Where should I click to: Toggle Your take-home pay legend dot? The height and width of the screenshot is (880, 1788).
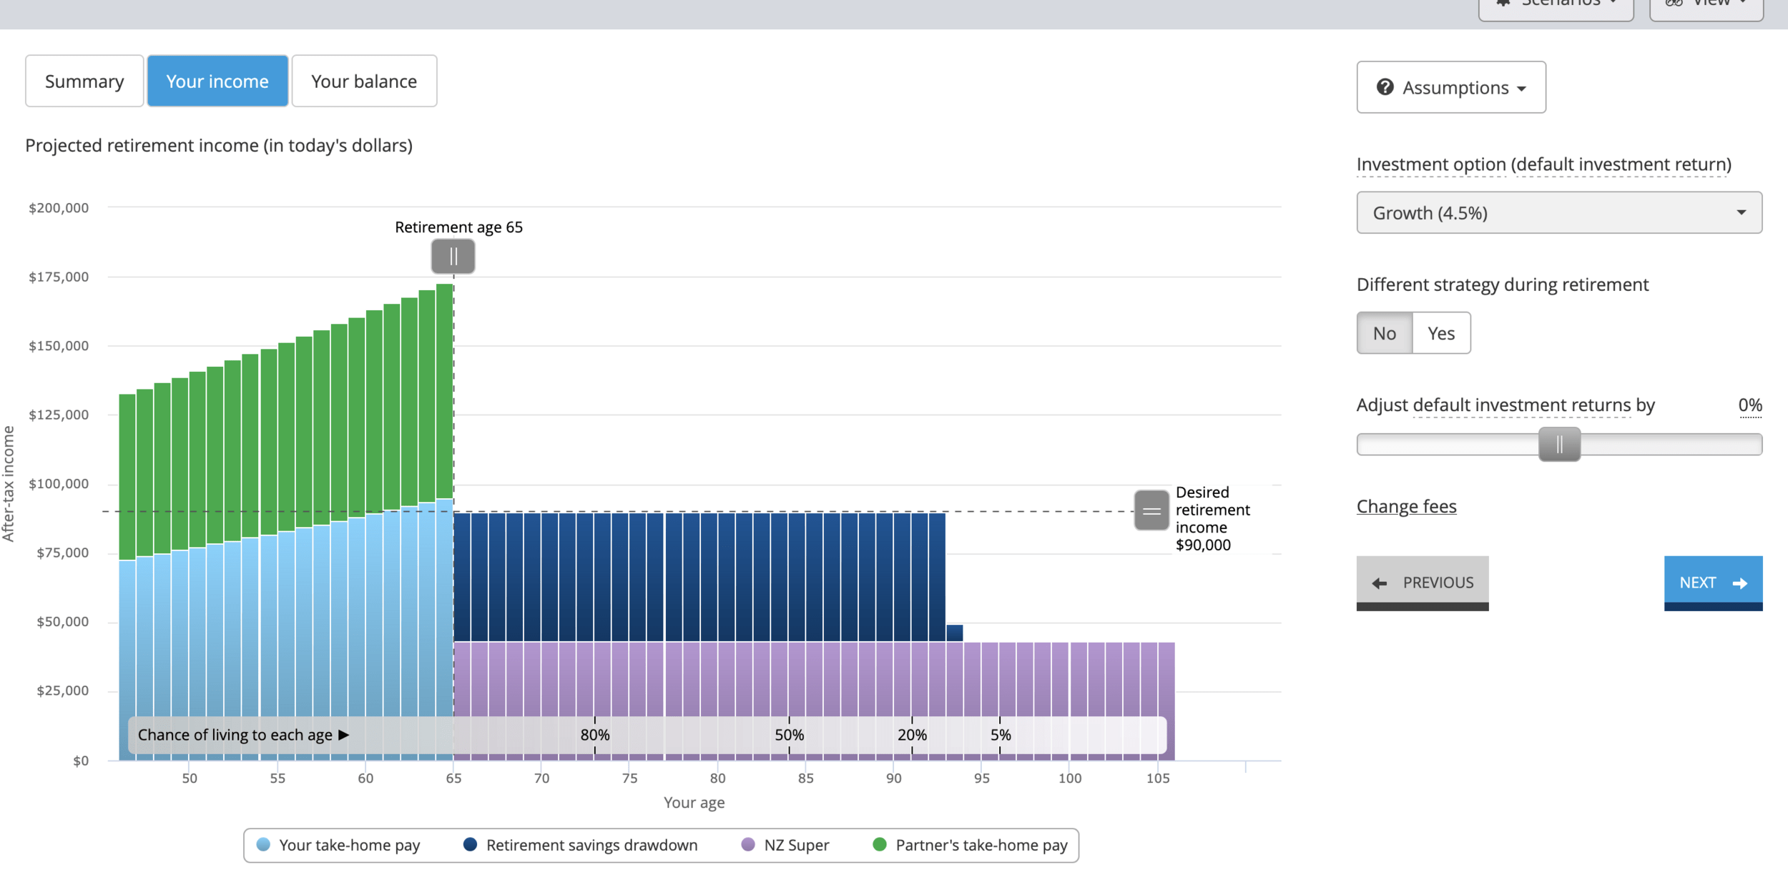click(263, 844)
